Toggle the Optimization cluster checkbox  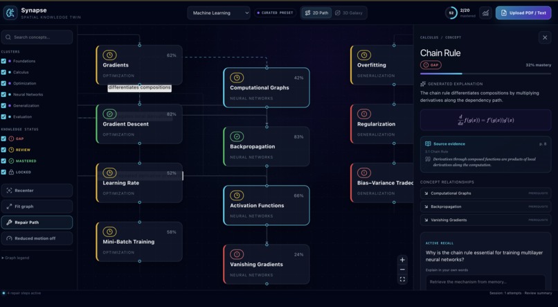(x=3, y=83)
